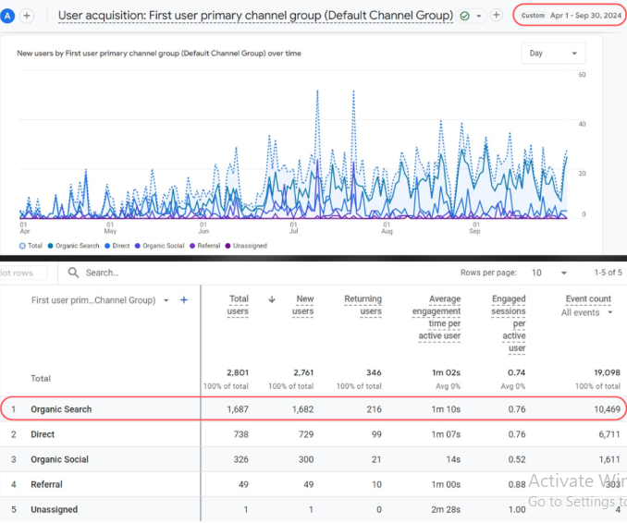Toggle the Organic Social legend item
The height and width of the screenshot is (523, 627).
163,246
